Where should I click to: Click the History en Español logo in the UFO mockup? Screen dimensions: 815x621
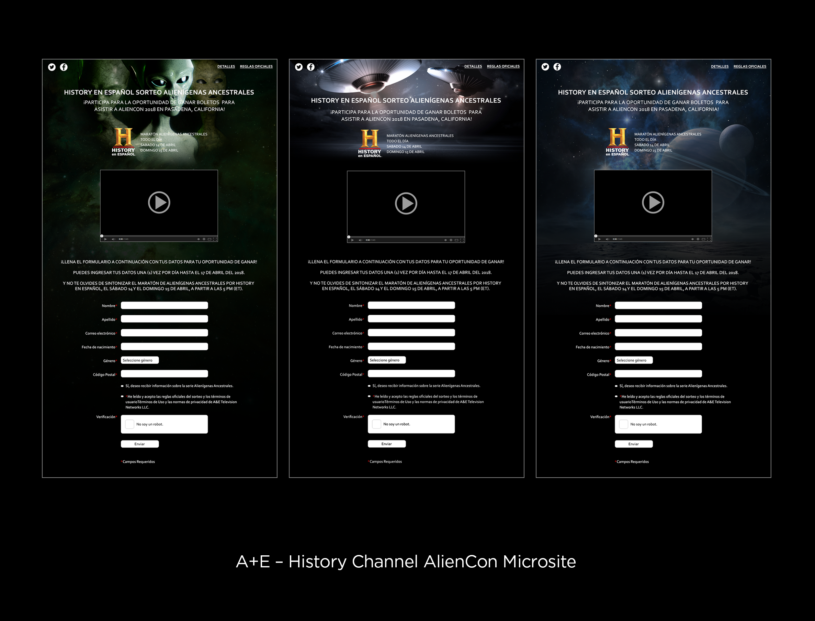pos(370,143)
